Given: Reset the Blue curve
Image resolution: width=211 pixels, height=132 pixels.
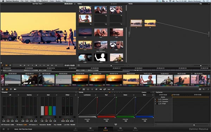Looking at the screenshot, I should (x=153, y=95).
